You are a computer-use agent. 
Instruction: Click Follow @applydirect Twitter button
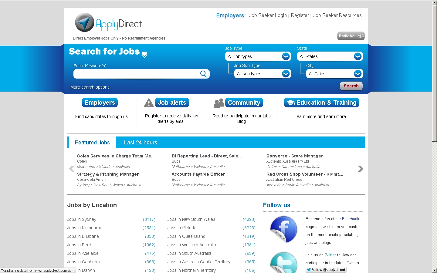(326, 270)
